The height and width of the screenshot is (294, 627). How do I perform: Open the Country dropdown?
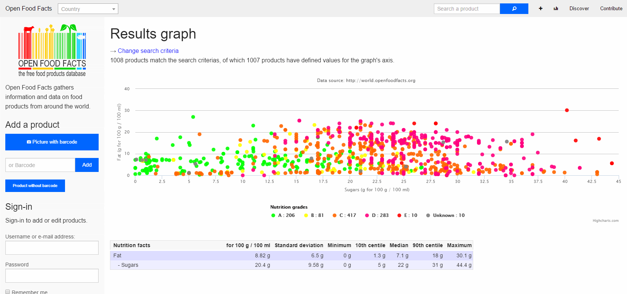(x=88, y=9)
